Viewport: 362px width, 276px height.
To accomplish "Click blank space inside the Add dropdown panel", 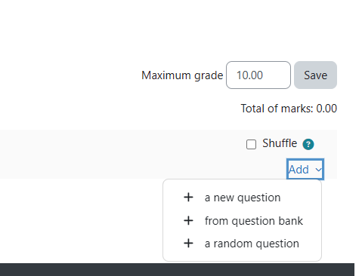I will pos(242,256).
